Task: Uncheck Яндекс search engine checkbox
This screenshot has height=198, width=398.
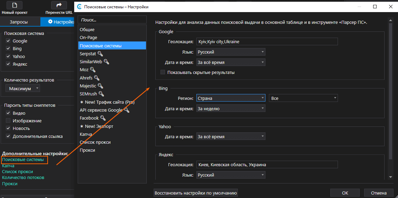Action: coord(8,64)
